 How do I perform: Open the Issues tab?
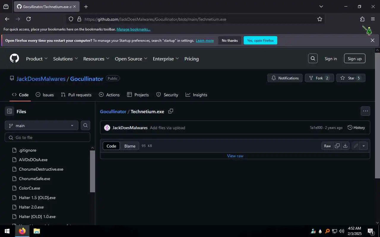pyautogui.click(x=45, y=95)
